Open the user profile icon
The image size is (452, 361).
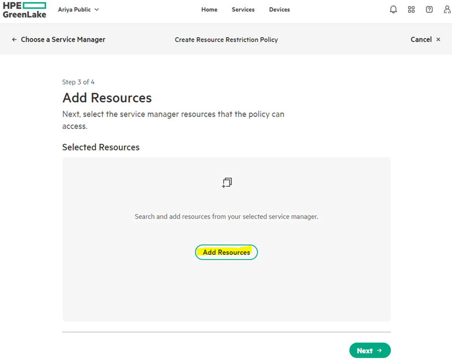coord(447,9)
